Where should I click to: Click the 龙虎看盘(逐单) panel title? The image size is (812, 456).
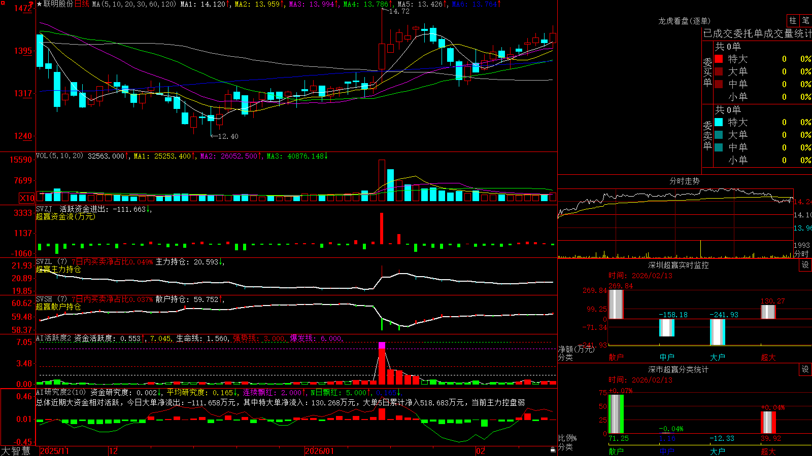tap(684, 21)
